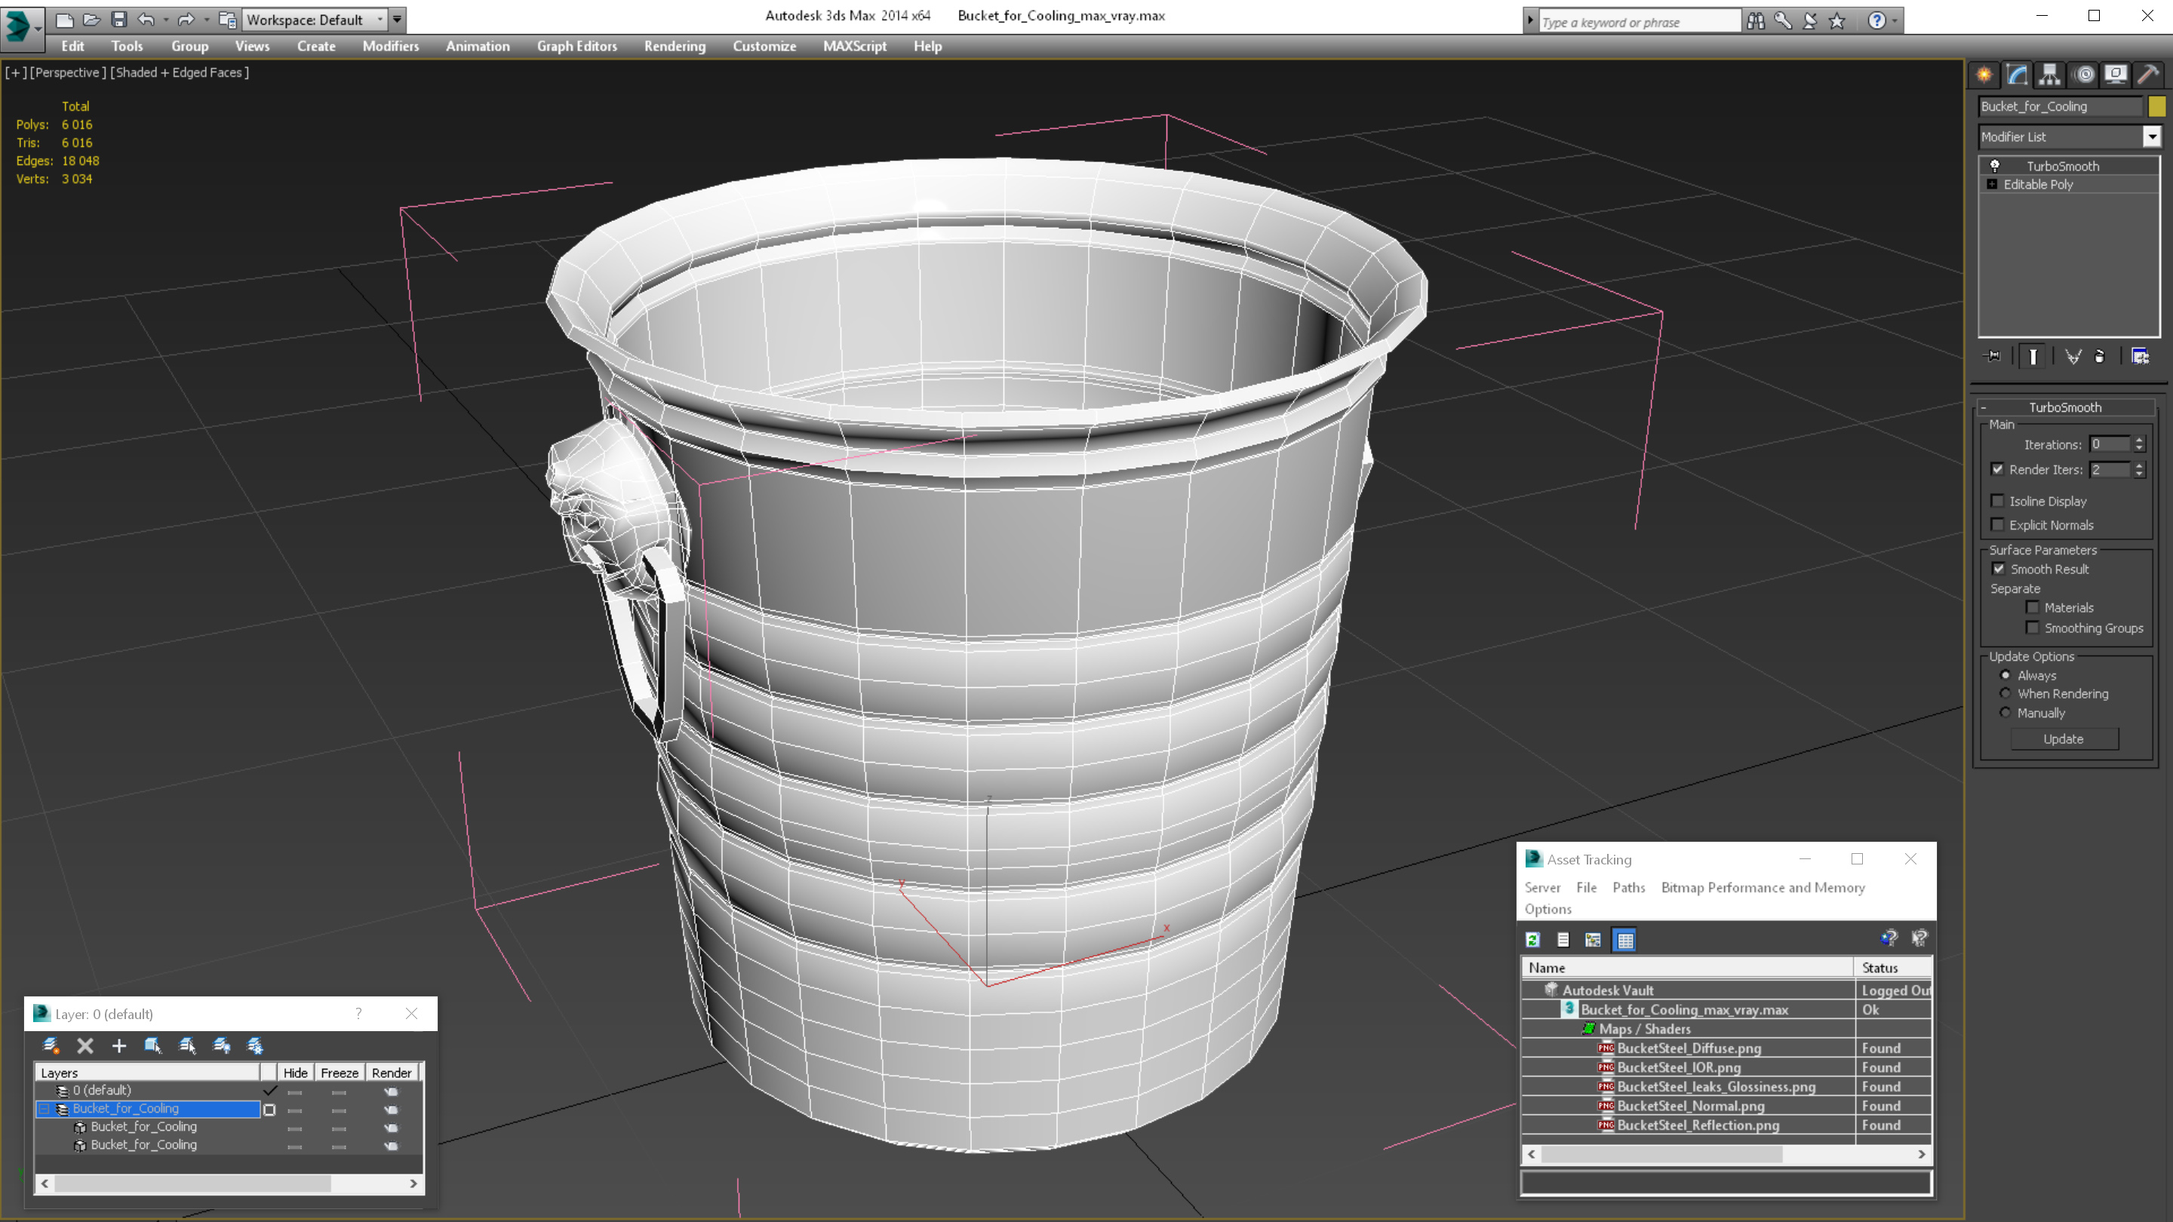Click the binoculars search icon

[x=1756, y=21]
